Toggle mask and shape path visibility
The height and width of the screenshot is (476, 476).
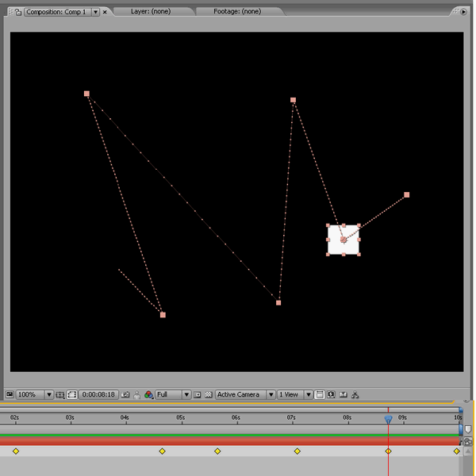point(72,394)
